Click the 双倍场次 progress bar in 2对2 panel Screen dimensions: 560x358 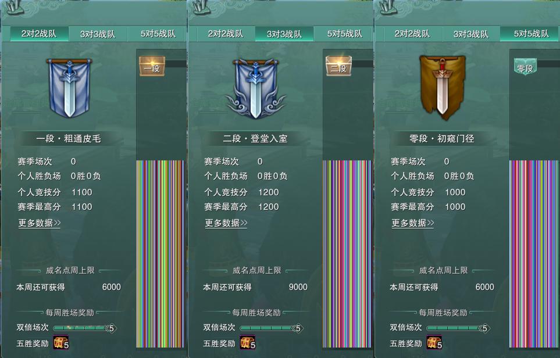coord(84,328)
